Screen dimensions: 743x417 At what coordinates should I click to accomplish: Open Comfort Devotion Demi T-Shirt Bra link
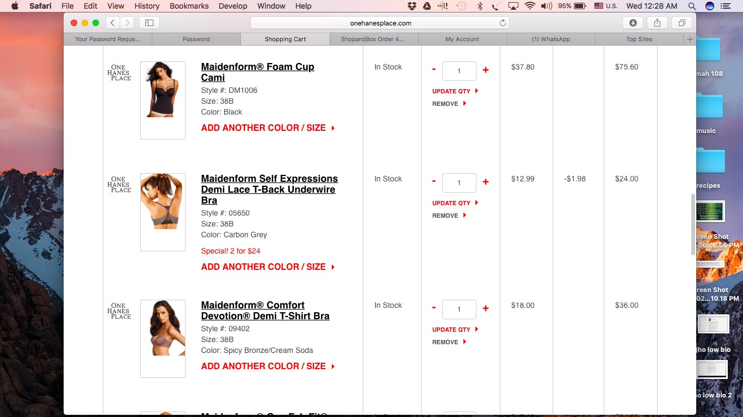(x=265, y=311)
